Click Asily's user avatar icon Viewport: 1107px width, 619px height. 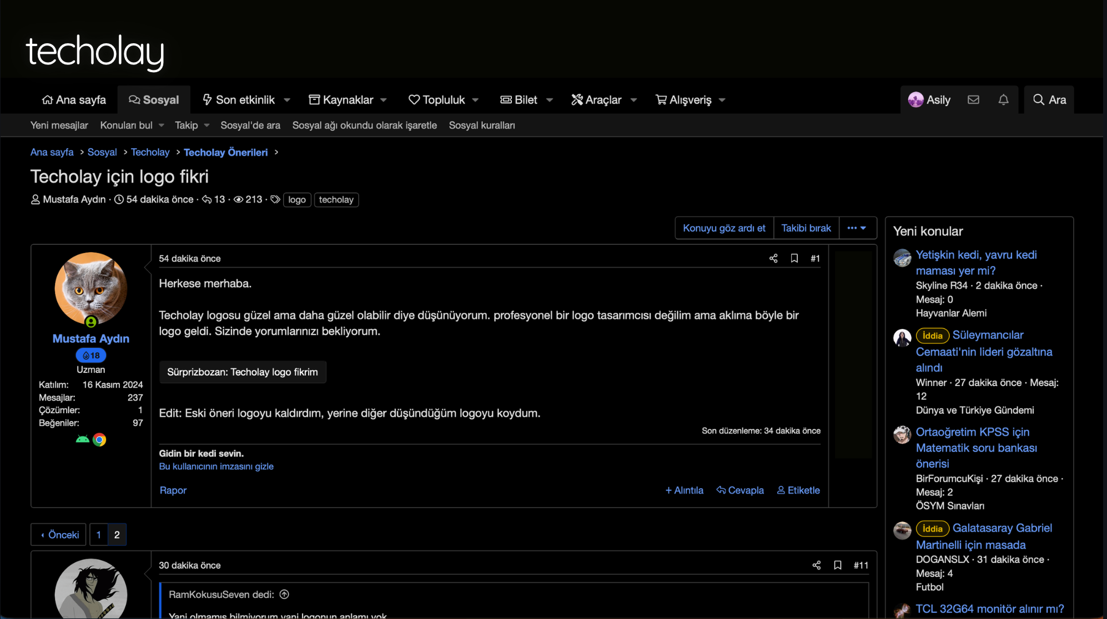click(x=915, y=100)
